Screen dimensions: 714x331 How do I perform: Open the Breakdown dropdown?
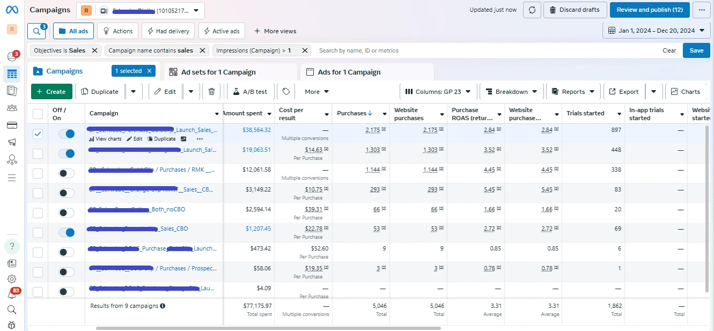point(511,92)
